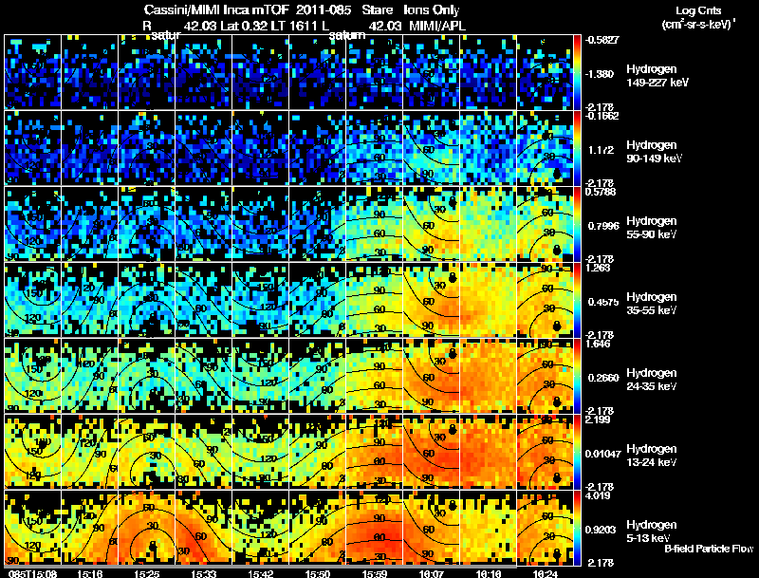Open the 35-55 keV panel at 15:16
The image size is (759, 578).
point(89,300)
